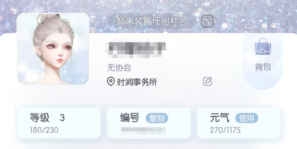The height and width of the screenshot is (149, 297).
Task: Click the 复制 copy button
Action: click(x=157, y=118)
